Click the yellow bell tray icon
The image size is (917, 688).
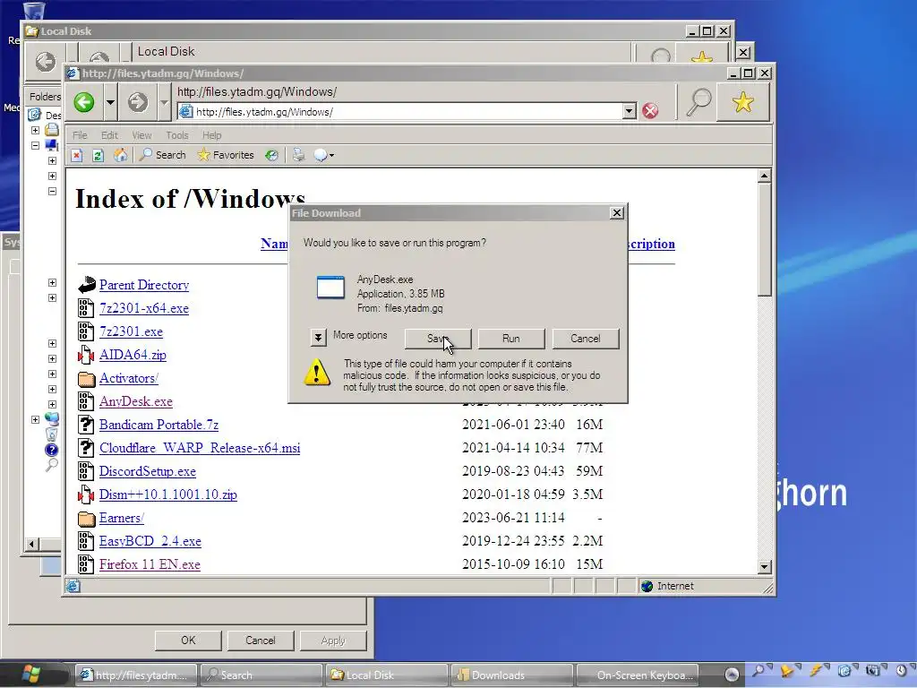click(x=788, y=671)
